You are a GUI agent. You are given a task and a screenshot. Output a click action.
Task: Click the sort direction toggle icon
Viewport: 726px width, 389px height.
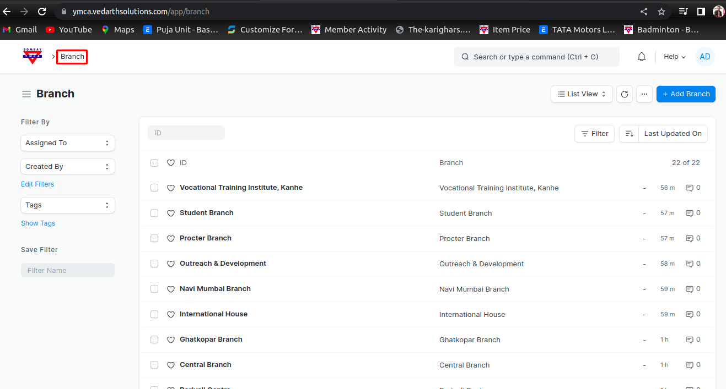[629, 134]
